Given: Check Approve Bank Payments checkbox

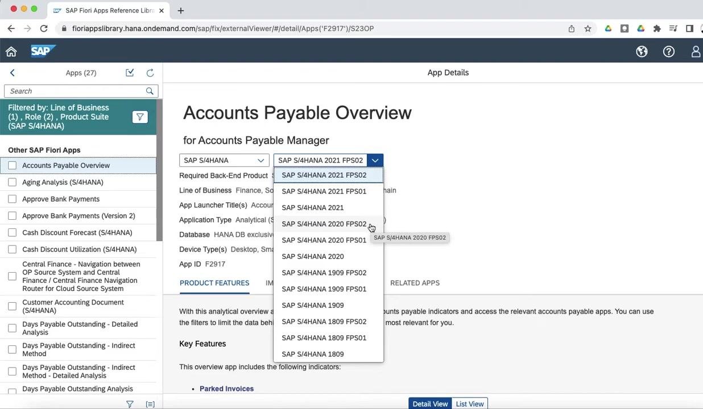Looking at the screenshot, I should pos(13,199).
